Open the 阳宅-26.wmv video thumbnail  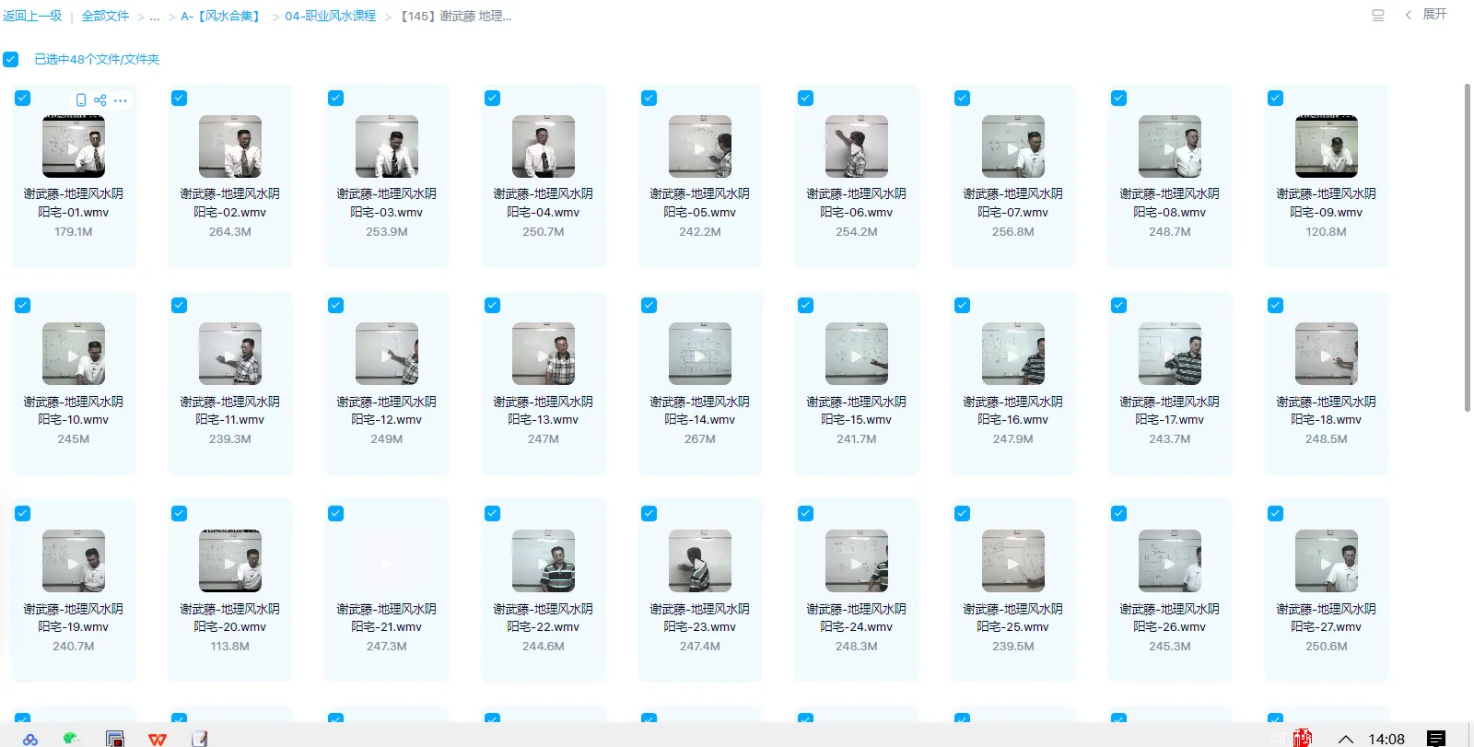[1170, 561]
